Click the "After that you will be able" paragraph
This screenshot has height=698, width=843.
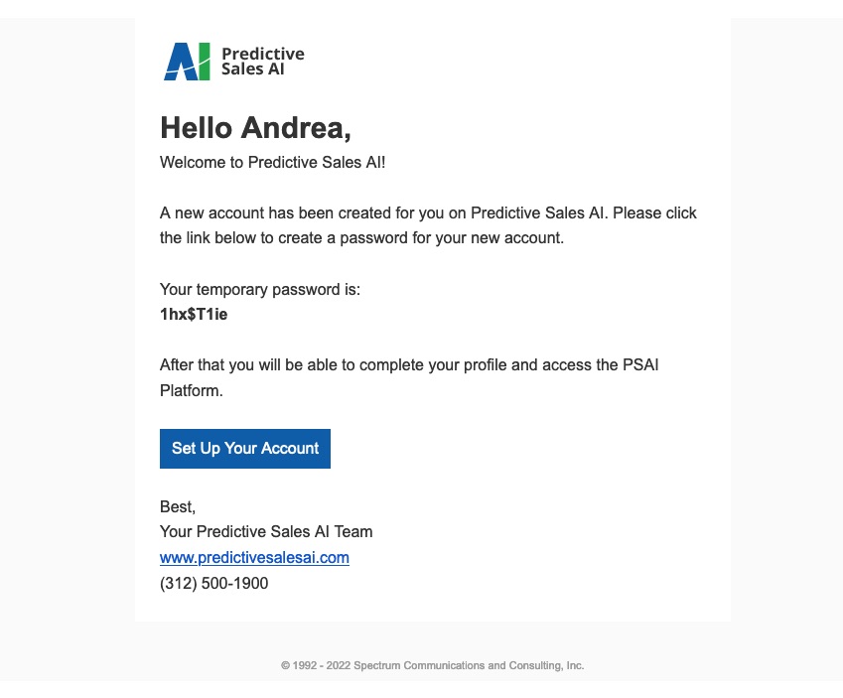coord(408,365)
